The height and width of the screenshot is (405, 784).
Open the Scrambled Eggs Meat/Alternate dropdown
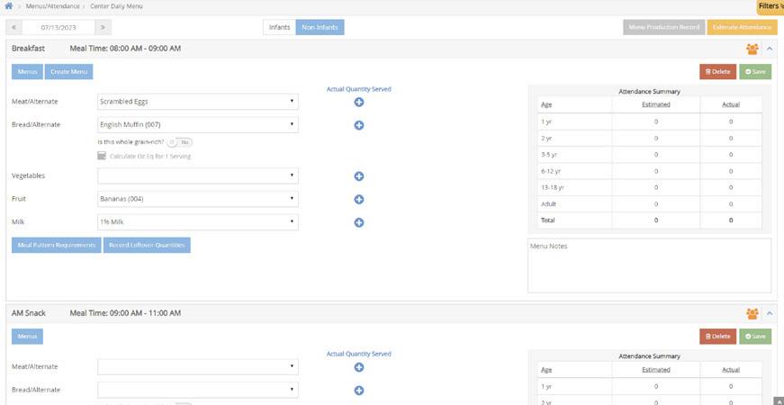point(198,102)
